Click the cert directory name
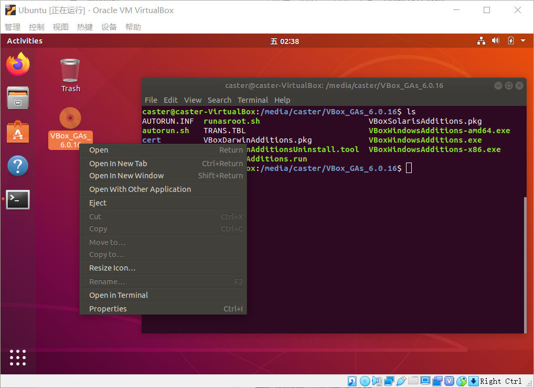This screenshot has height=388, width=534. (152, 140)
